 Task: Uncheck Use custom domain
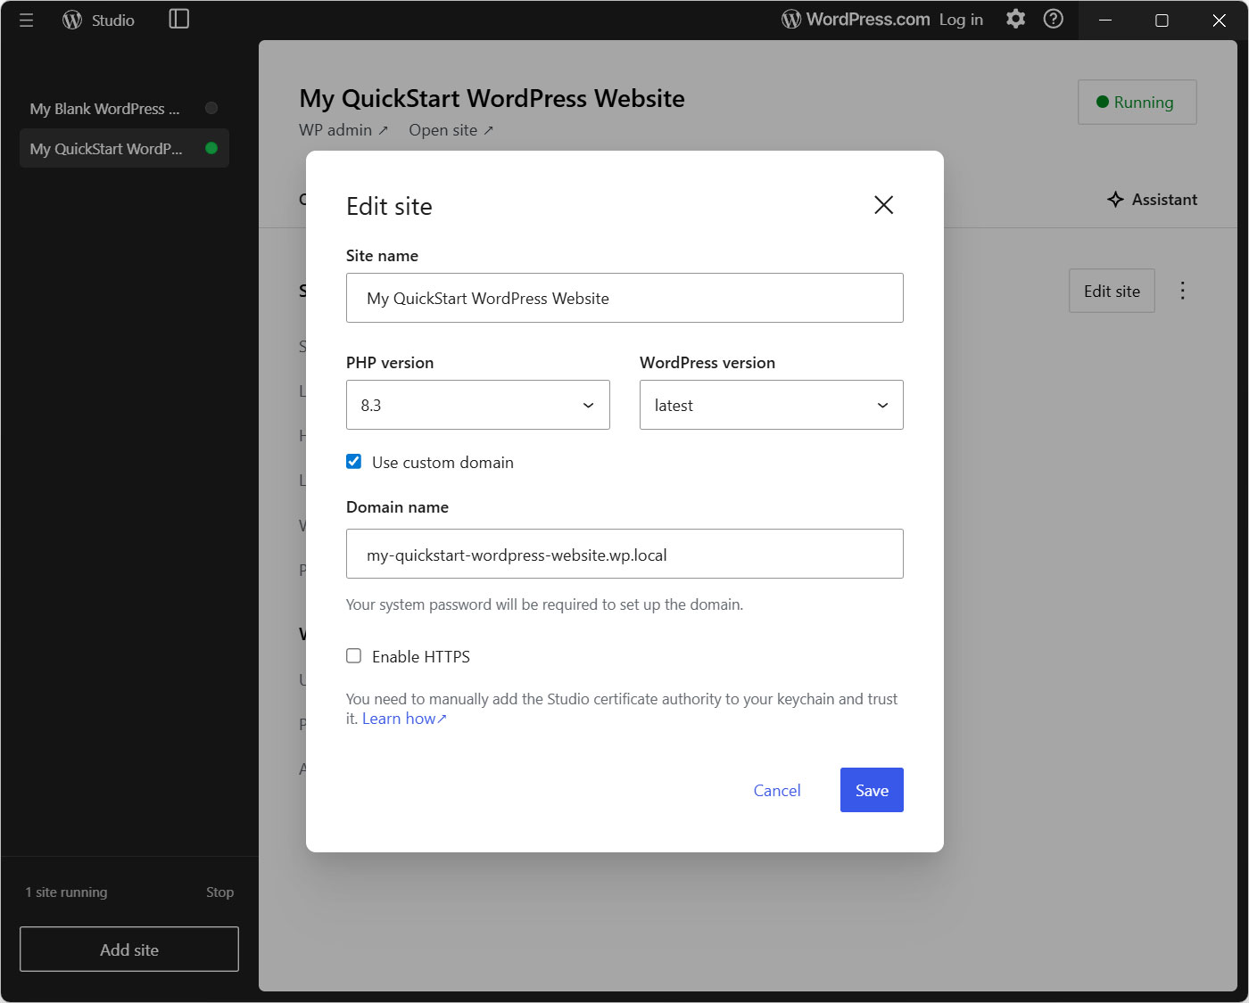point(353,461)
